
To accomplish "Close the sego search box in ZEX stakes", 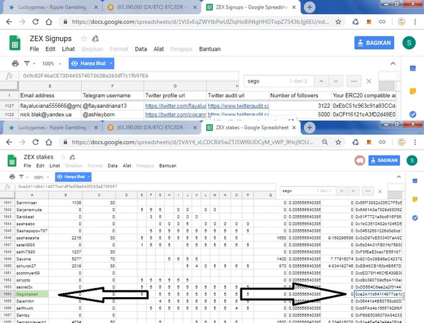I will [380, 191].
